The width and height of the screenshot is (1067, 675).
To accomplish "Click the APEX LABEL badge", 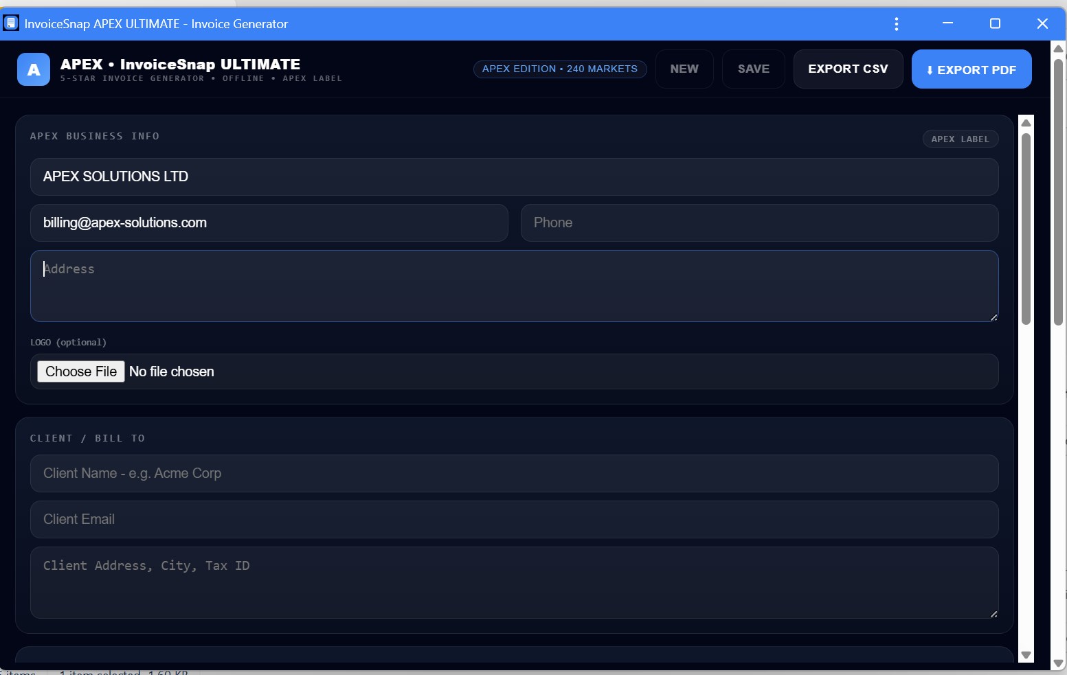I will (x=961, y=139).
